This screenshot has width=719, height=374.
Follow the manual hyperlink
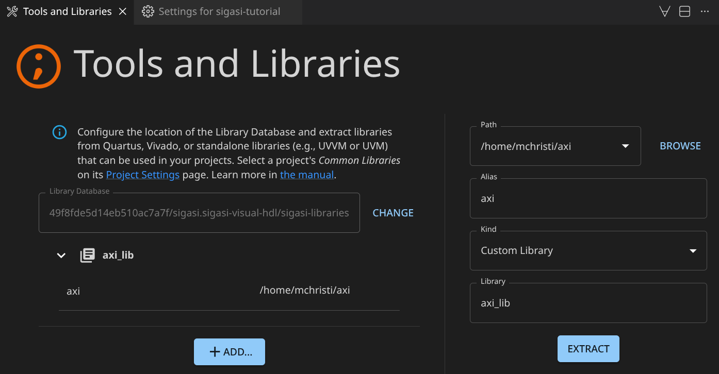pyautogui.click(x=307, y=175)
